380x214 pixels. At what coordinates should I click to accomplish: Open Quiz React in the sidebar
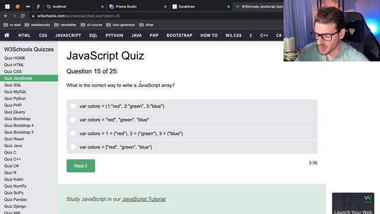14,139
